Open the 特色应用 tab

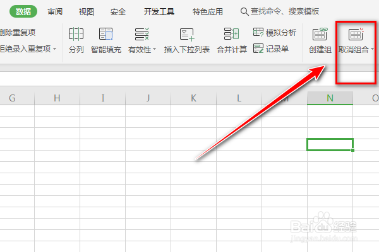point(208,11)
